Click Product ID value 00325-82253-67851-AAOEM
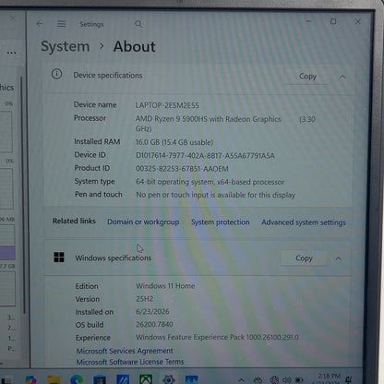The image size is (384, 384). 182,169
